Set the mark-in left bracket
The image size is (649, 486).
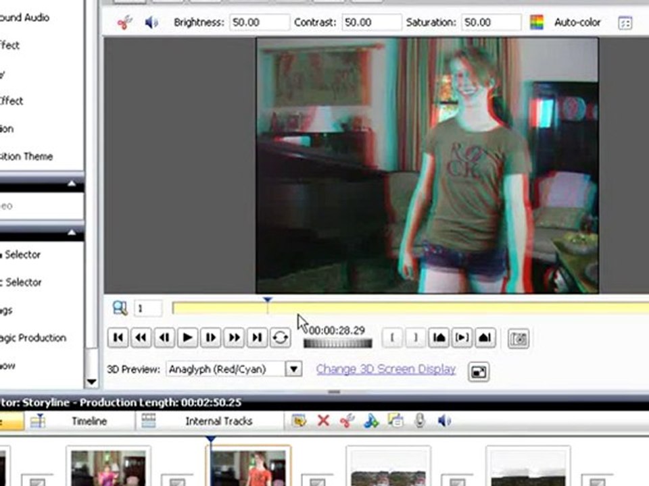[x=392, y=337]
